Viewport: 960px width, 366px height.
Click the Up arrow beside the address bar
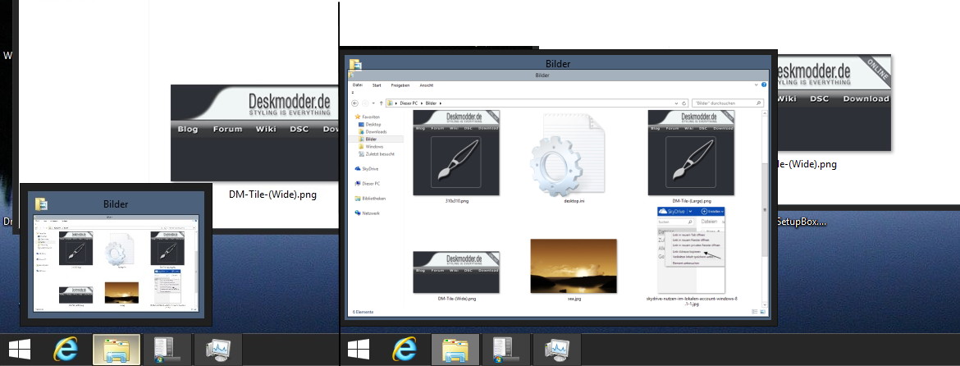pyautogui.click(x=381, y=103)
